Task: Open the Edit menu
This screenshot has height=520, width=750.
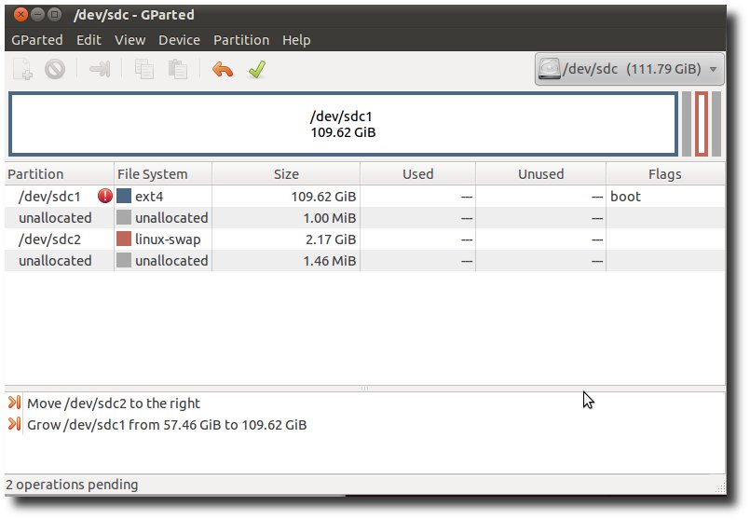Action: click(x=89, y=40)
